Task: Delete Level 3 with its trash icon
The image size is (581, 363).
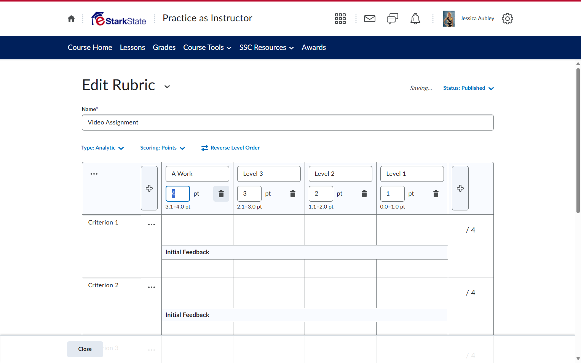Action: click(293, 194)
